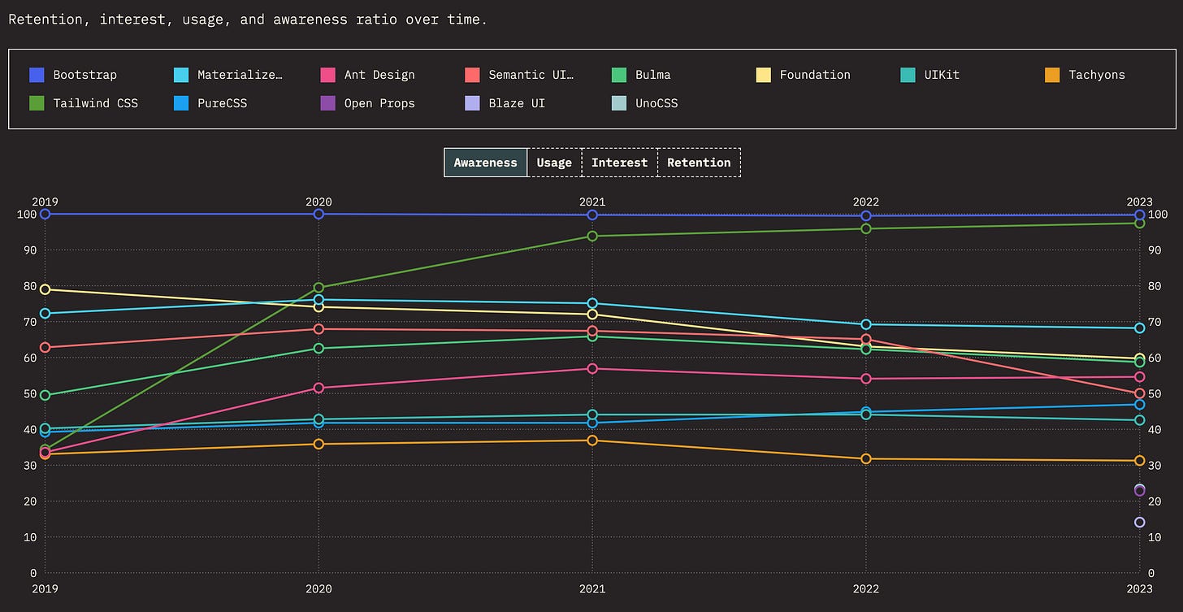Screen dimensions: 1183x612
Task: Click UIKit 2023 teal data point near 42
Action: click(x=1139, y=420)
